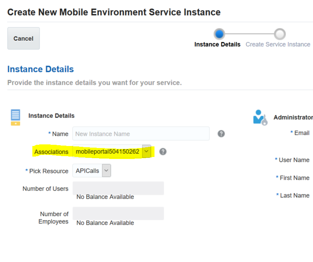313x262 pixels.
Task: Expand the Pick Resource APICalls dropdown
Action: pyautogui.click(x=106, y=171)
